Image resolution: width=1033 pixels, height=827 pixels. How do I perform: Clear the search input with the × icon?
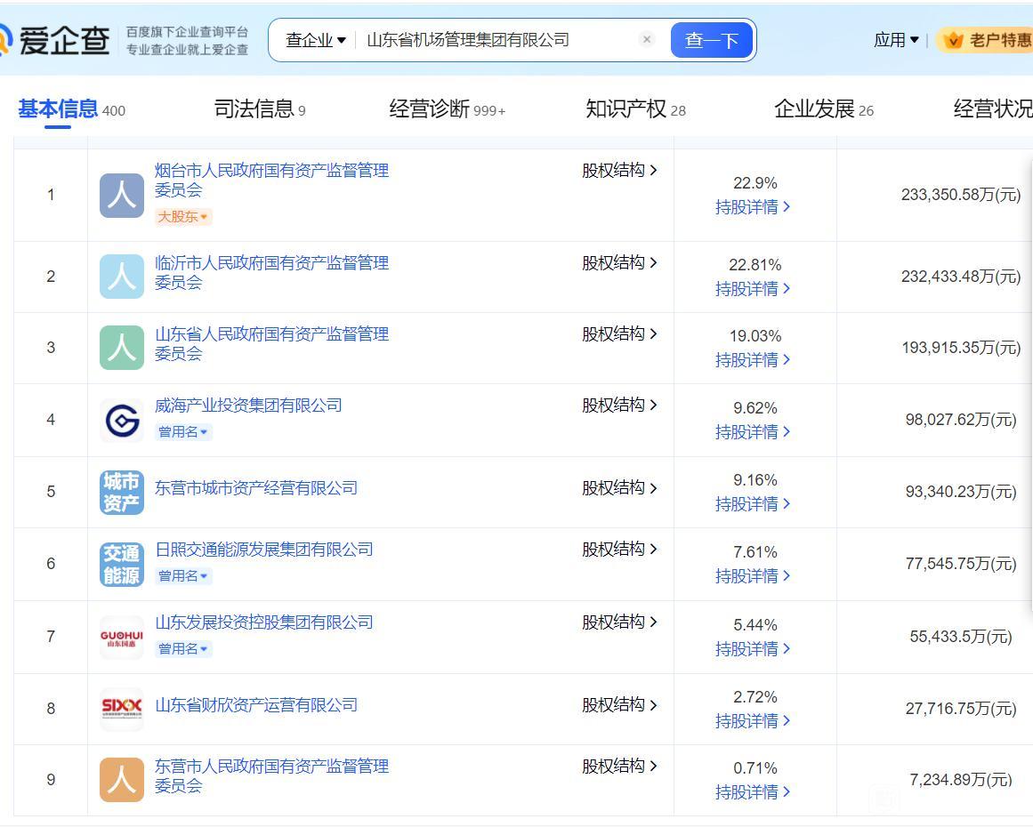point(647,39)
